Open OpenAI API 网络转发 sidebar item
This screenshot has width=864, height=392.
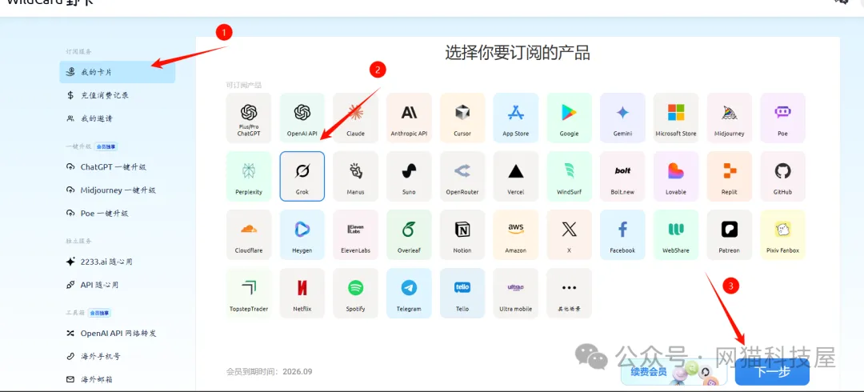118,334
